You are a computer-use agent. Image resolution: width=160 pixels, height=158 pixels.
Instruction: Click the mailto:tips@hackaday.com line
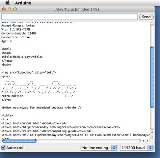click(76, 135)
